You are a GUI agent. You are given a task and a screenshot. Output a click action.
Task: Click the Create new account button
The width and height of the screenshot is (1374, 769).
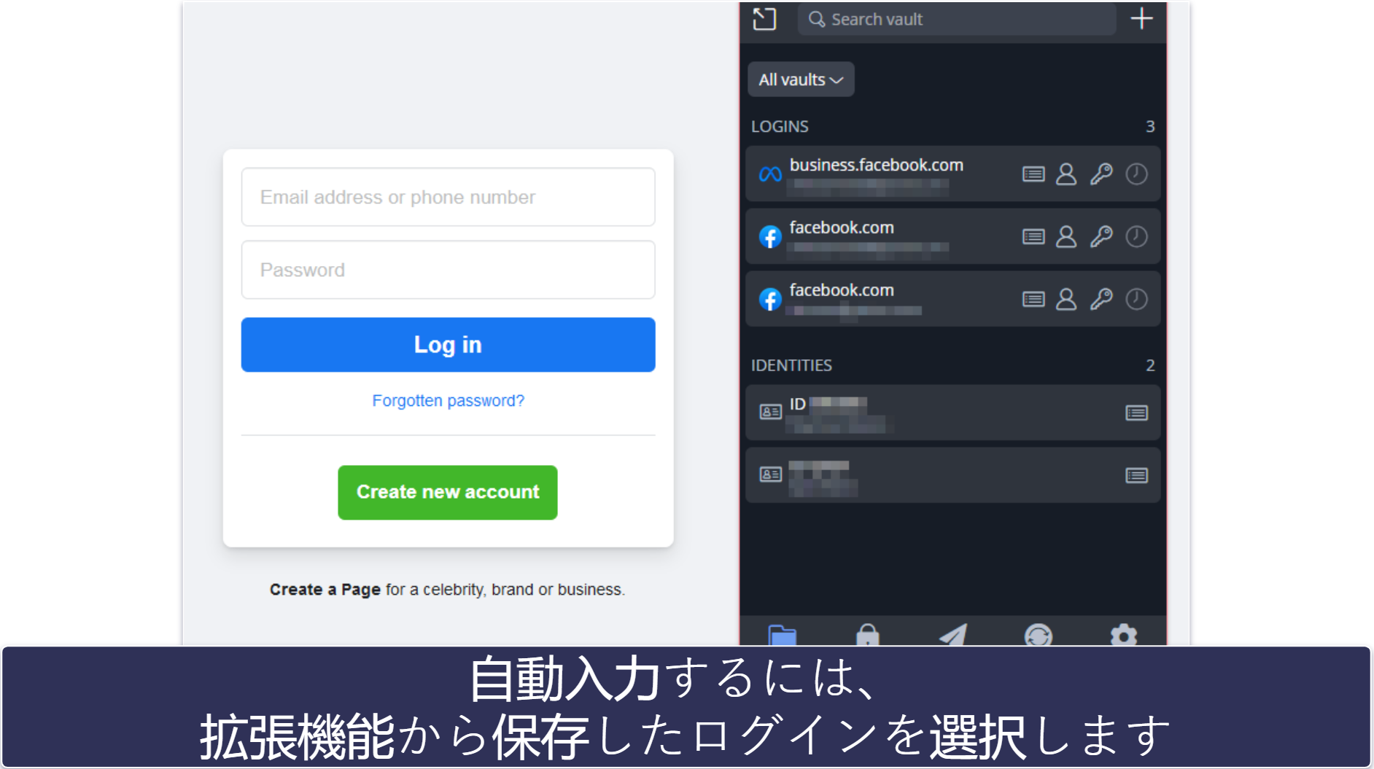click(x=448, y=492)
